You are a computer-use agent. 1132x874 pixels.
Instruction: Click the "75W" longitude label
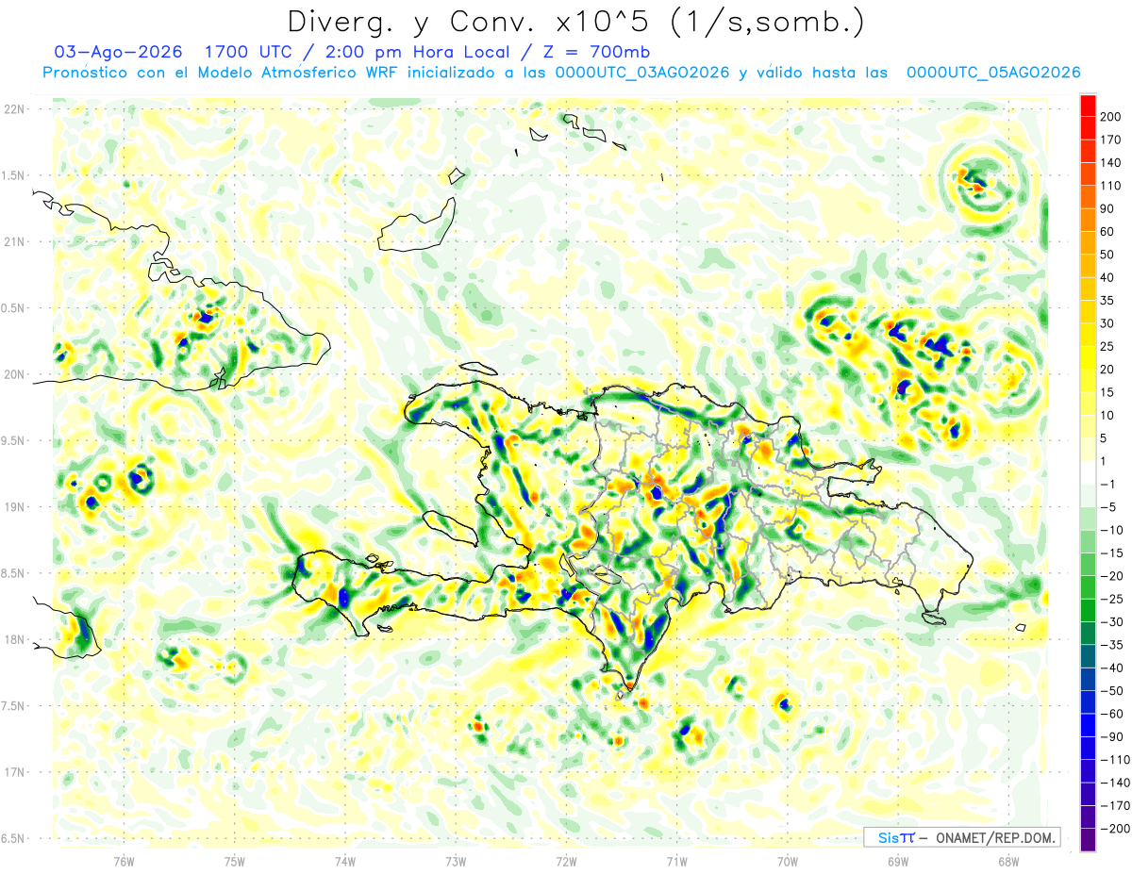tap(234, 862)
